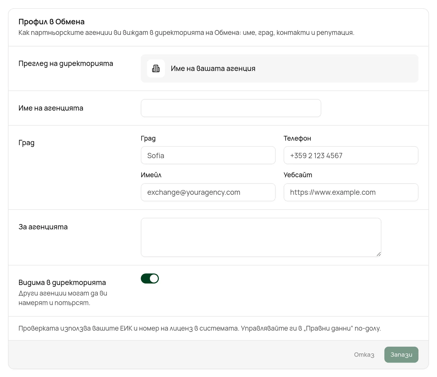Click the note about ЕИК and license number

[x=199, y=328]
